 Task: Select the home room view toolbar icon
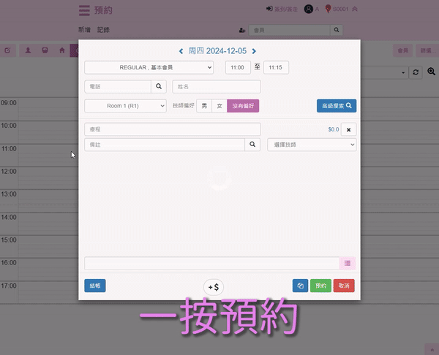pyautogui.click(x=62, y=50)
